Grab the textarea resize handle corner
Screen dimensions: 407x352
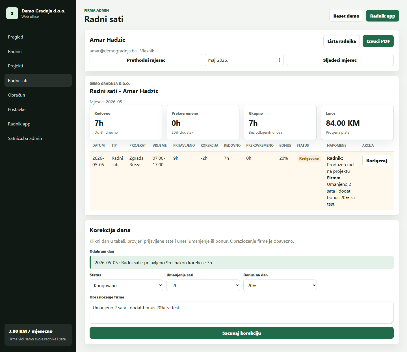point(392,322)
